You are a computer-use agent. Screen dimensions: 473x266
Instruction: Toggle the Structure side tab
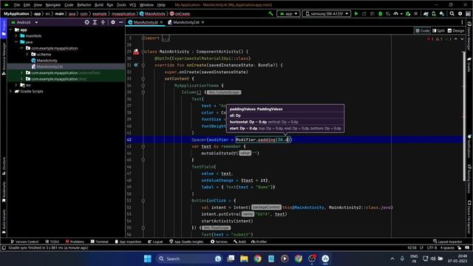point(4,166)
